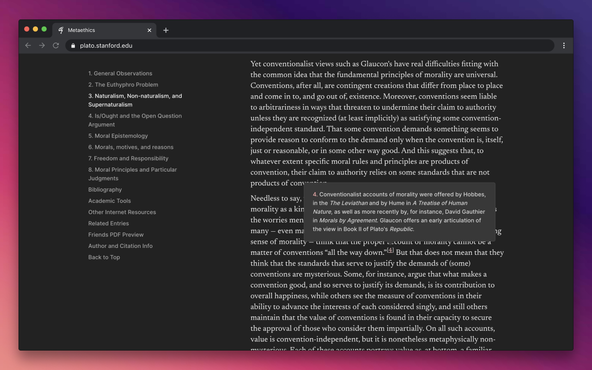Jump to The Euthyphro Problem section

(123, 85)
